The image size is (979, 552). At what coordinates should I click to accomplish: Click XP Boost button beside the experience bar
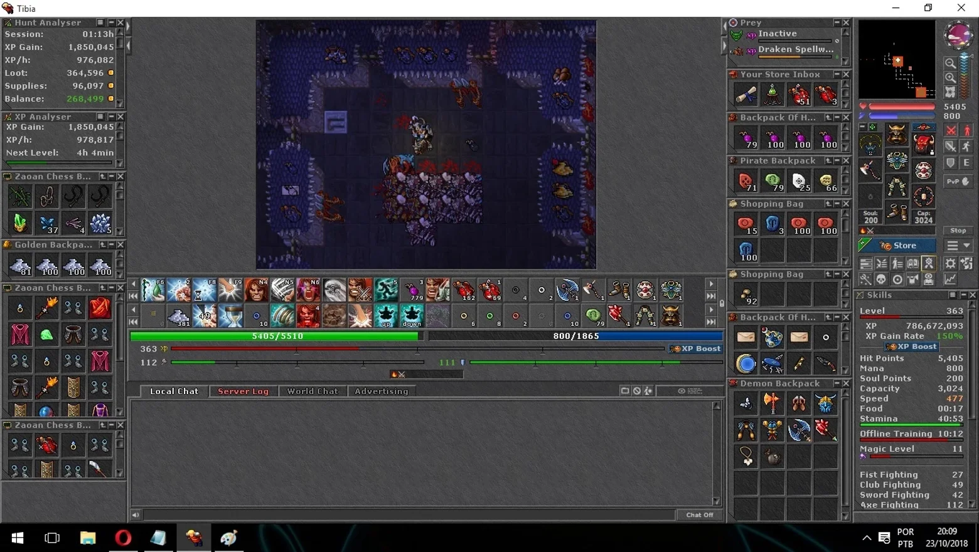(695, 349)
